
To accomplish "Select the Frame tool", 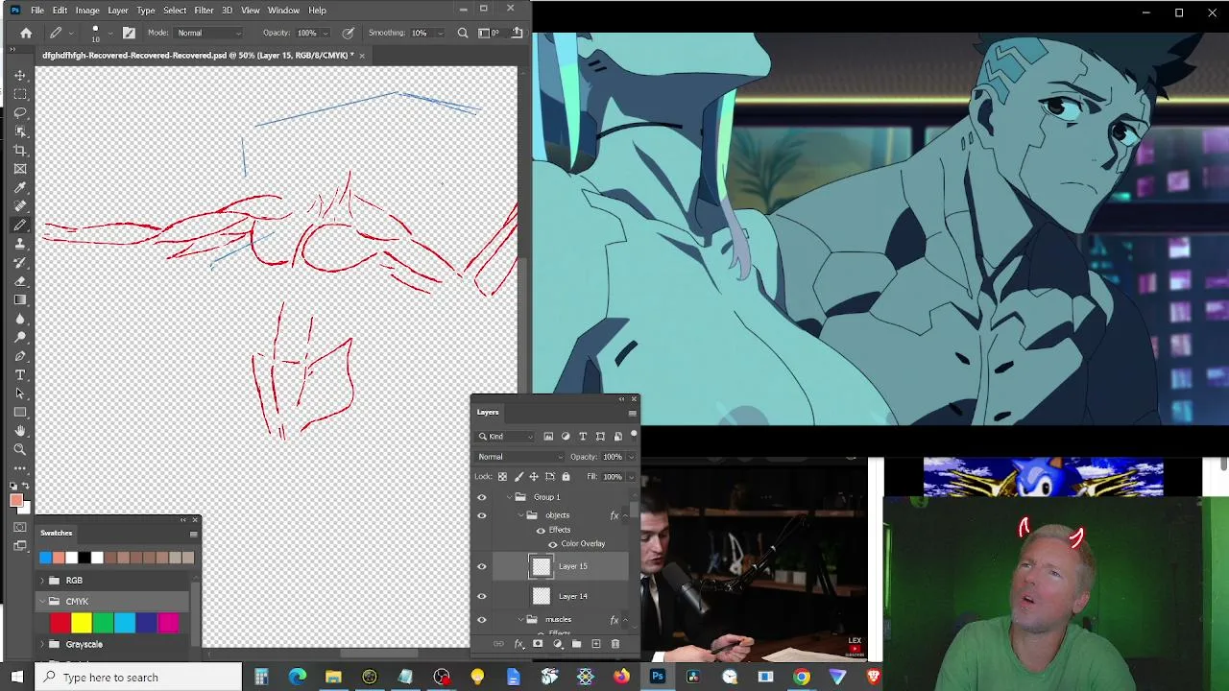I will 20,169.
